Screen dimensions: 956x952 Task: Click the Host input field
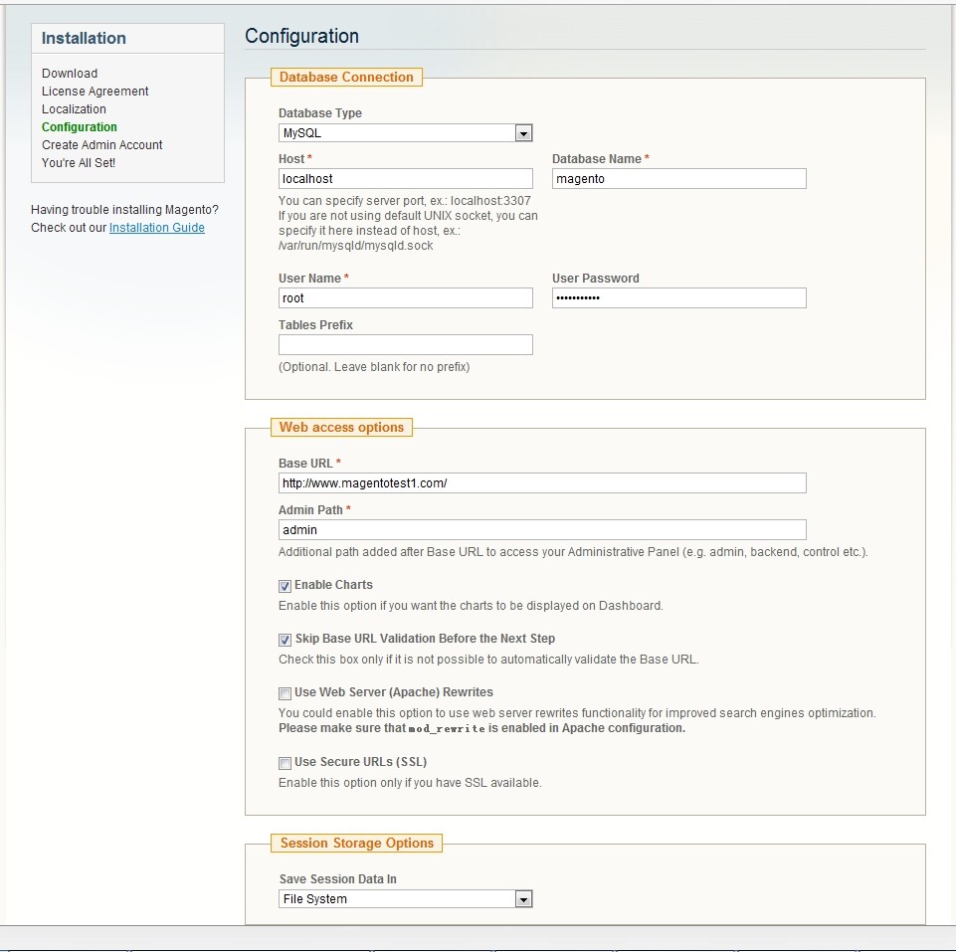(x=405, y=179)
